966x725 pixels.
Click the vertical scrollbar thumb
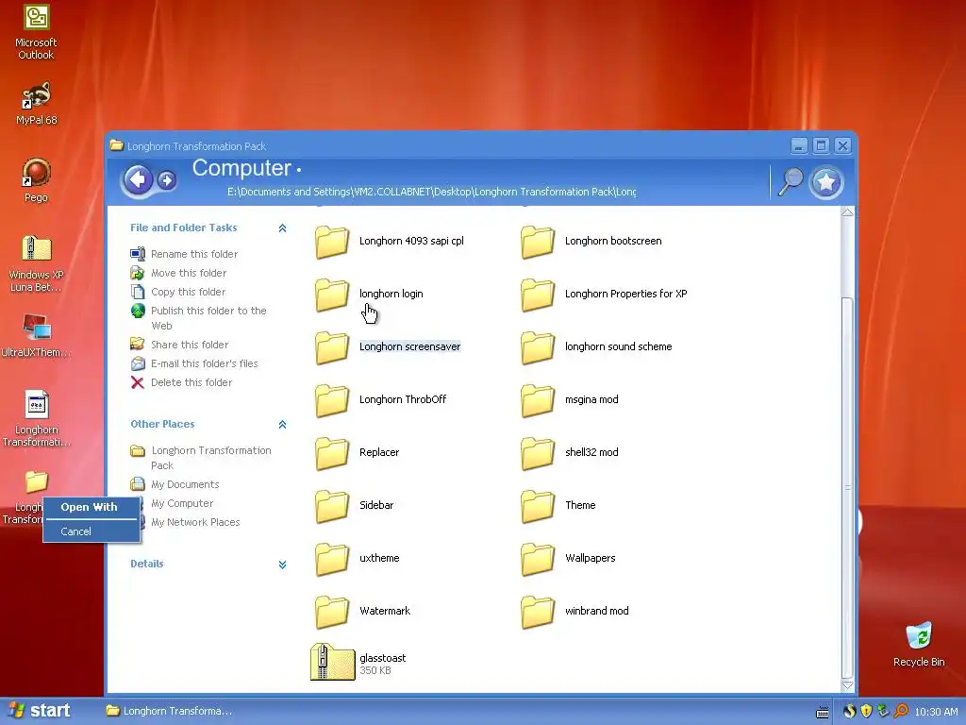[x=847, y=487]
